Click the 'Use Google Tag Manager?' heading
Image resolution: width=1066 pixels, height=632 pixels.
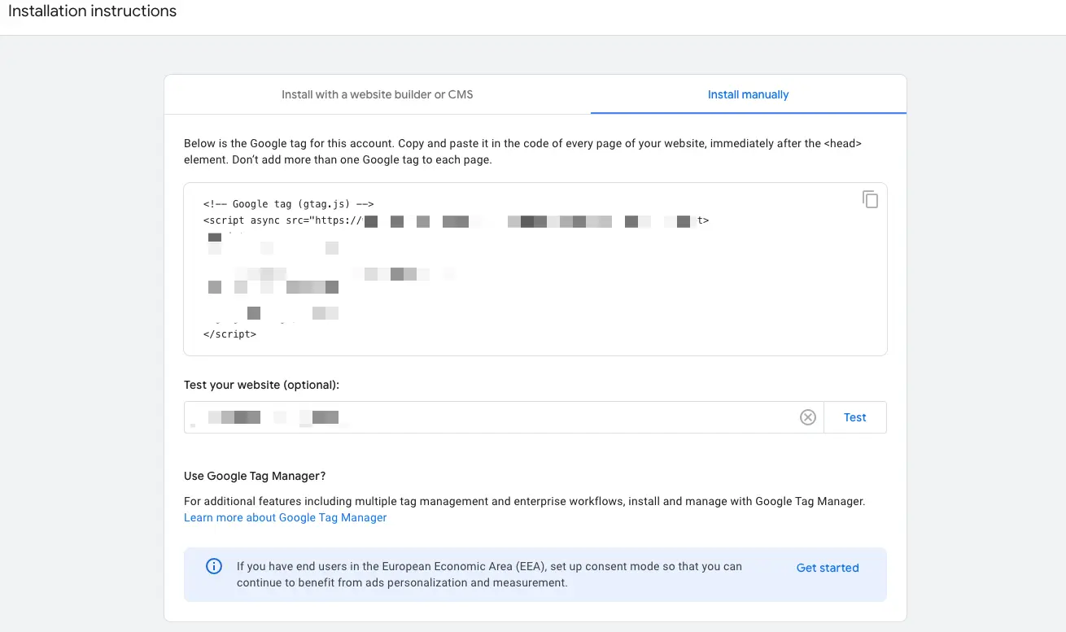pyautogui.click(x=255, y=476)
